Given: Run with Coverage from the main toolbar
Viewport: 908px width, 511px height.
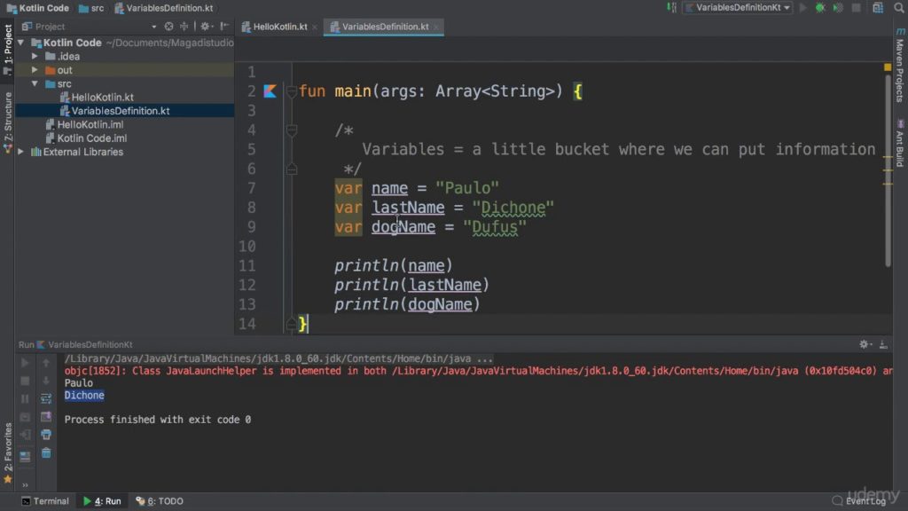Looking at the screenshot, I should pyautogui.click(x=838, y=7).
